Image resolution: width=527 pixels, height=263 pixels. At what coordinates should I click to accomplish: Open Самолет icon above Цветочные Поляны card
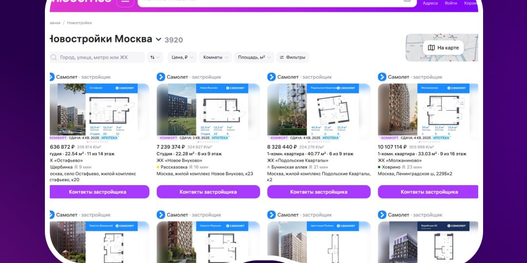[x=272, y=215]
